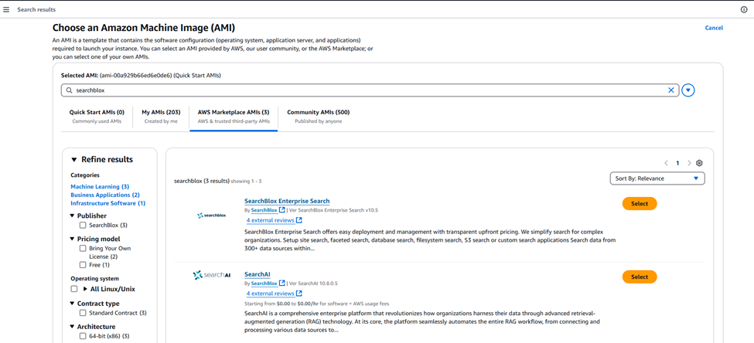754x343 pixels.
Task: Open external link icon next to SearchBlox Enterprise publisher
Action: [x=281, y=210]
